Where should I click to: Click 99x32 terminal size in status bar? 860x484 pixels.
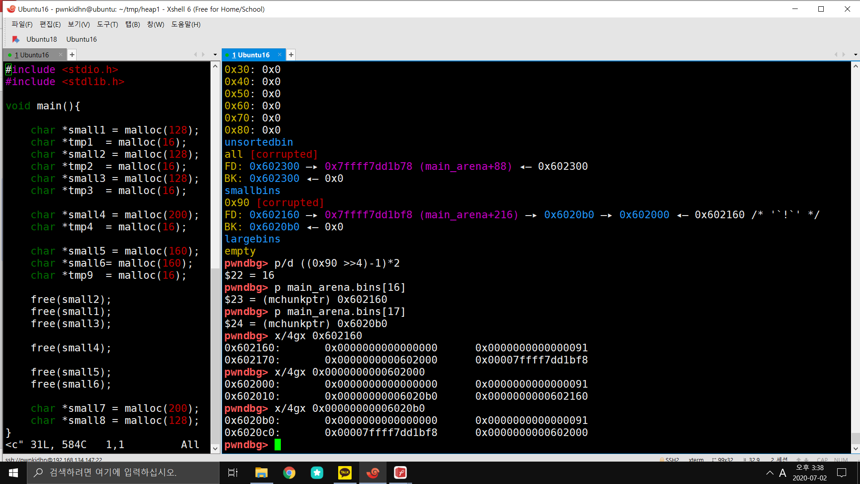click(x=722, y=460)
